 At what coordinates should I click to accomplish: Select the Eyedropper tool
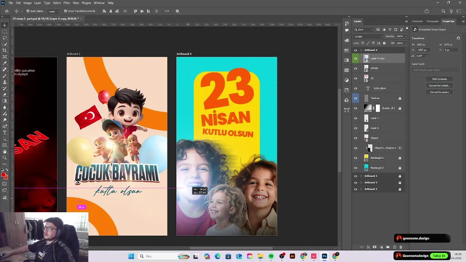point(5,63)
